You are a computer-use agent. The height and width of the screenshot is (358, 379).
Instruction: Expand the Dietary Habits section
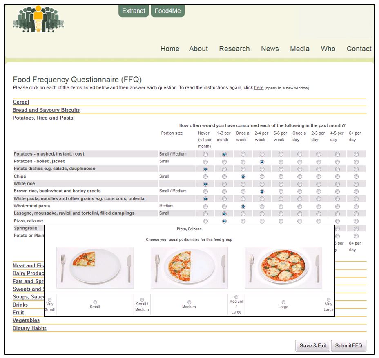[29, 328]
